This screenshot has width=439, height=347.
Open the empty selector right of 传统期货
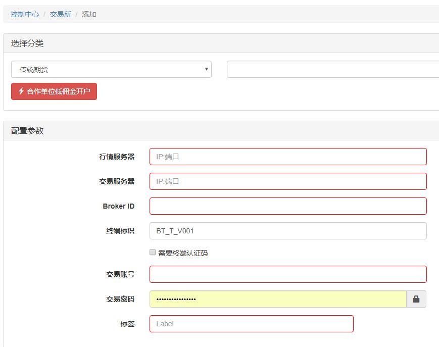[332, 70]
